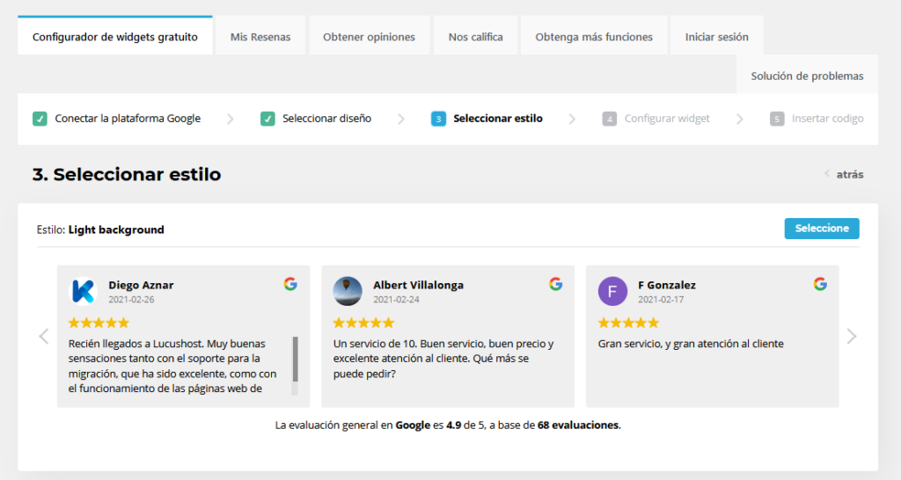Click F Gonzalez's purple F avatar
Viewport: 901px width, 480px height.
point(612,291)
